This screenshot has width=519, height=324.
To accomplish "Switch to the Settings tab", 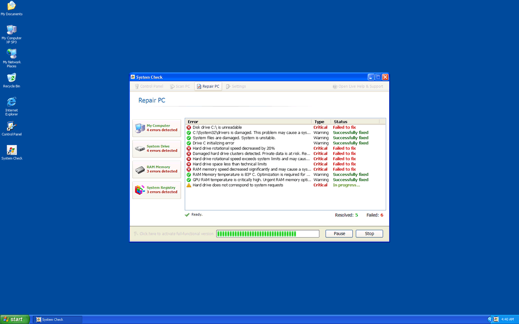I will coord(236,86).
